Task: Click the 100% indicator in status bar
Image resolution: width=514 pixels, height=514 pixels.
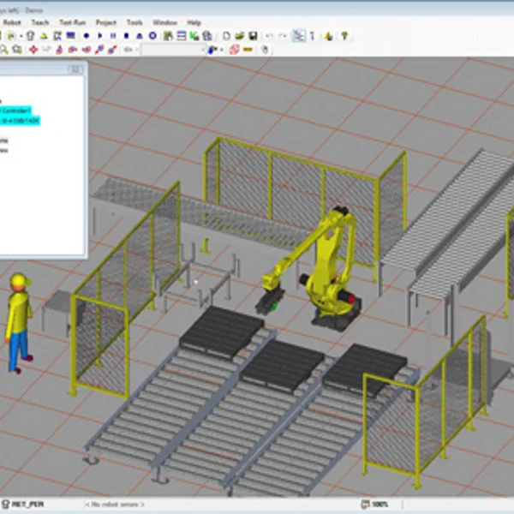Action: click(375, 504)
